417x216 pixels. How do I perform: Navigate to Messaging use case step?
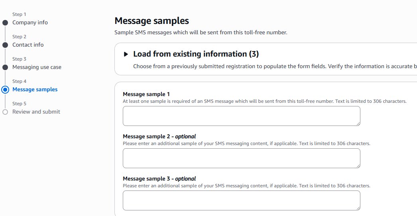pos(37,67)
